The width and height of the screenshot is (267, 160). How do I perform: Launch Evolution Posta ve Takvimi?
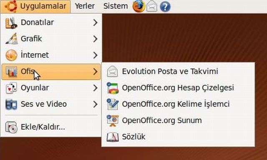pyautogui.click(x=178, y=71)
